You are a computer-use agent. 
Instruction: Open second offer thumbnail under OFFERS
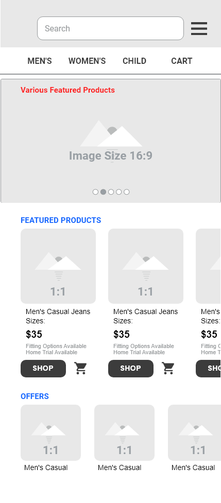(x=125, y=432)
